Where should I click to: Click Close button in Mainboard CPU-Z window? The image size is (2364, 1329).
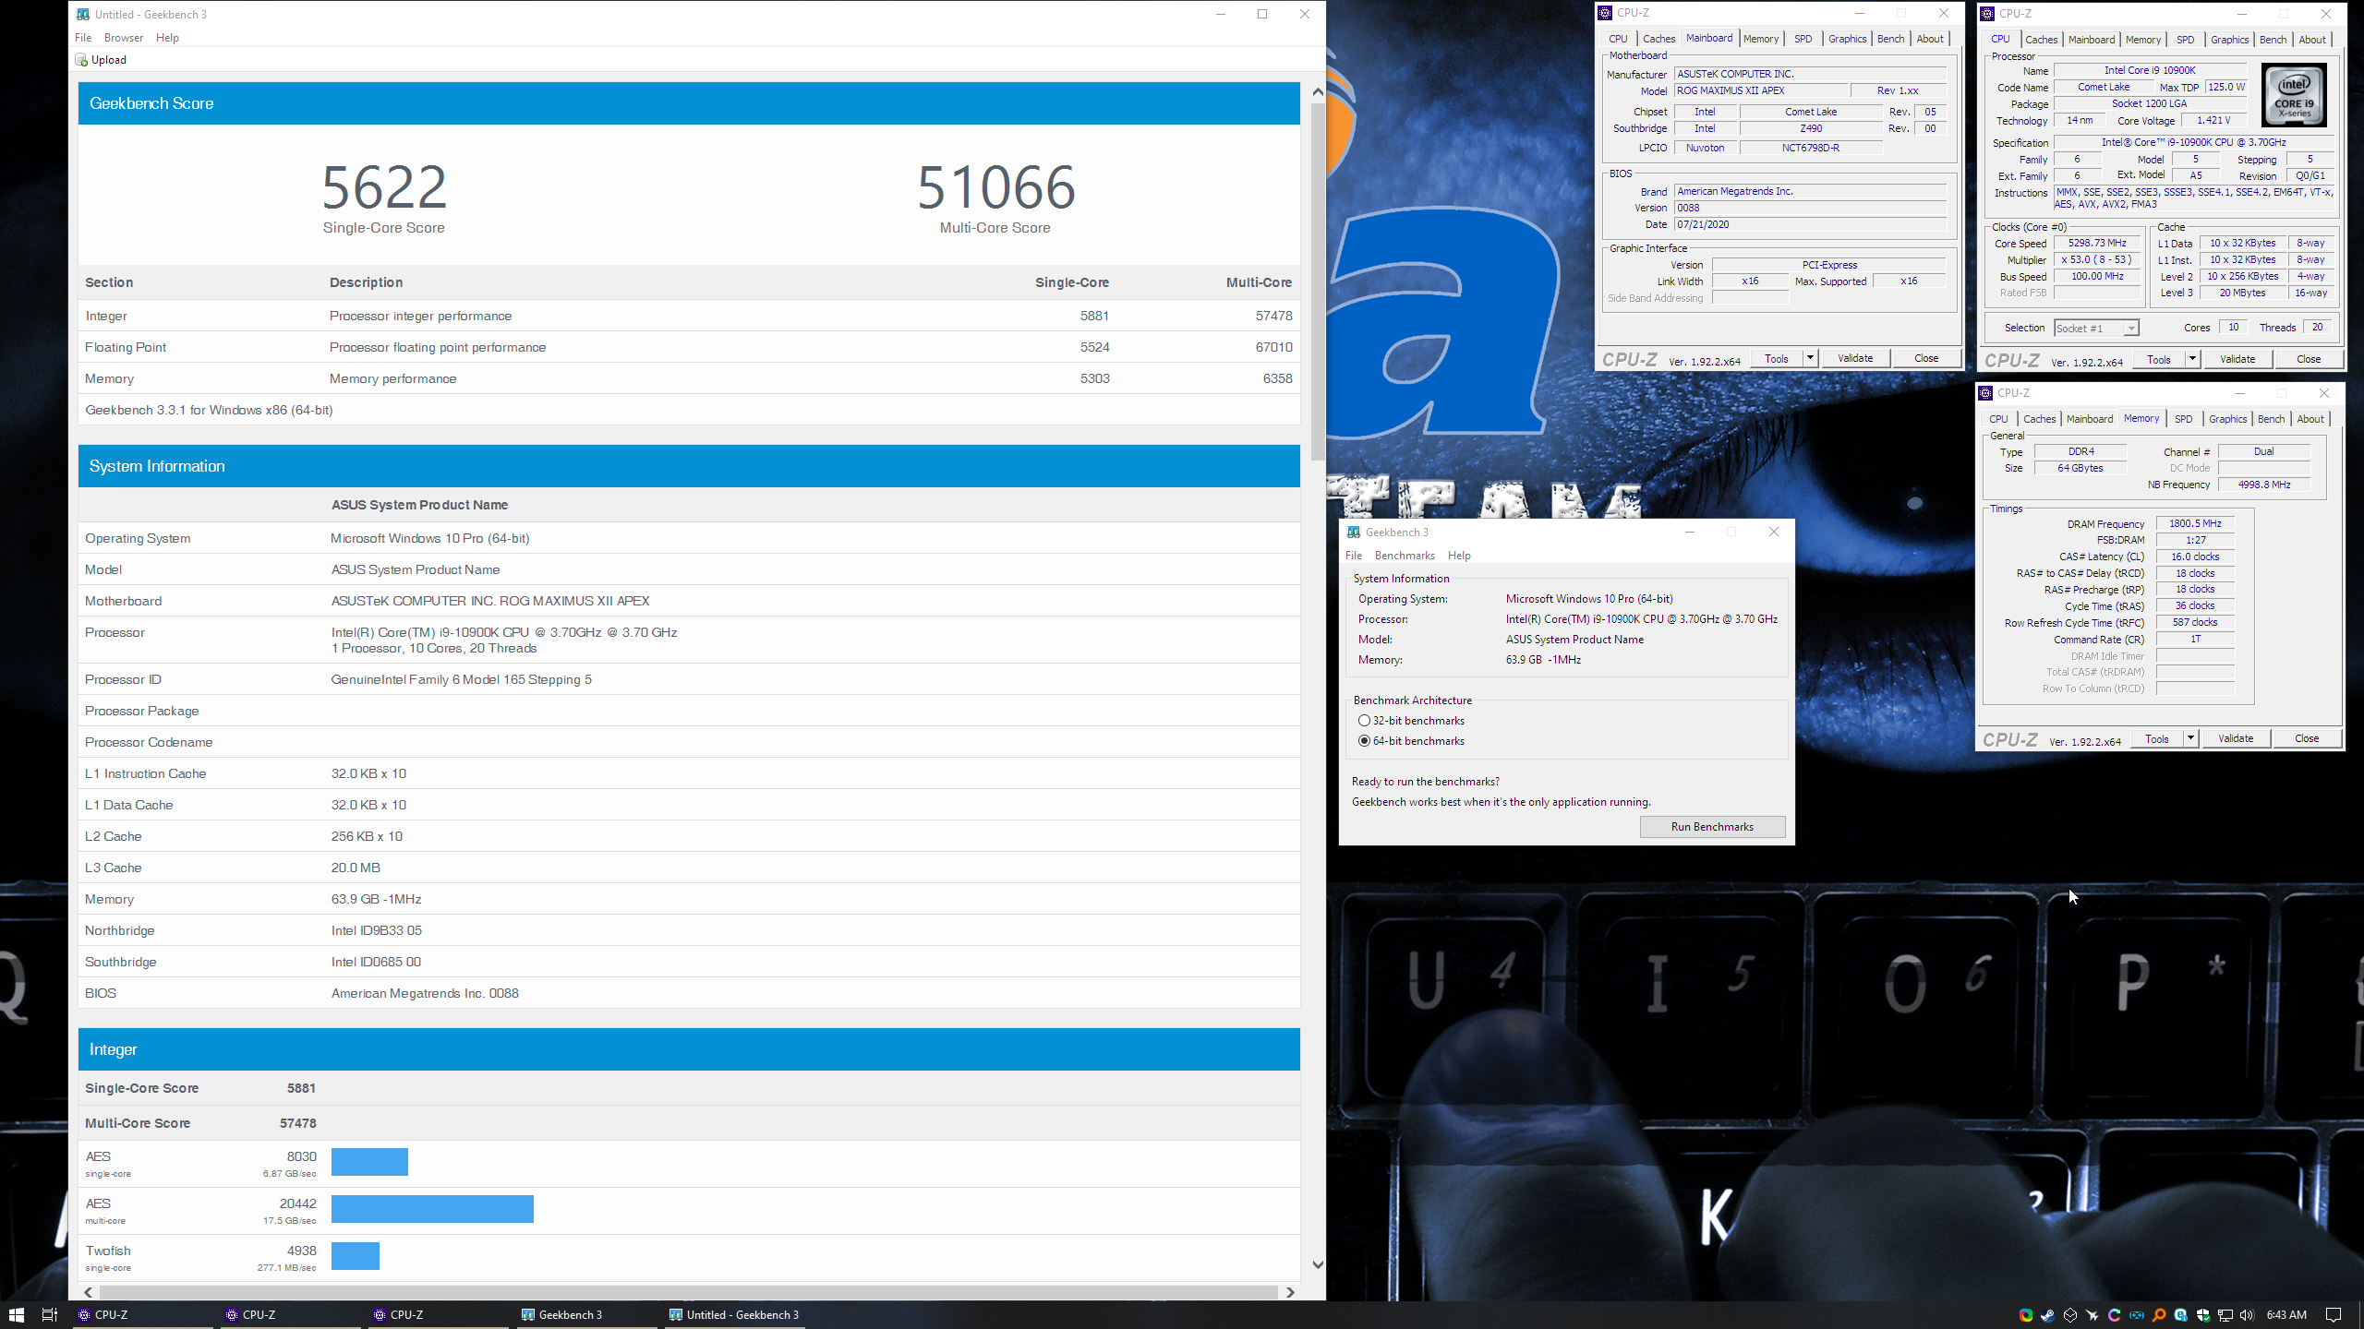(1926, 358)
